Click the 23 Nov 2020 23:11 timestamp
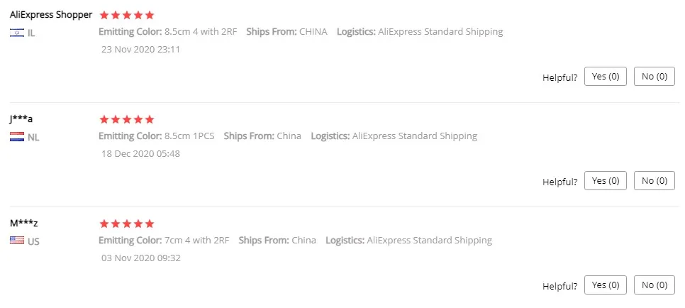This screenshot has width=685, height=308. tap(140, 50)
